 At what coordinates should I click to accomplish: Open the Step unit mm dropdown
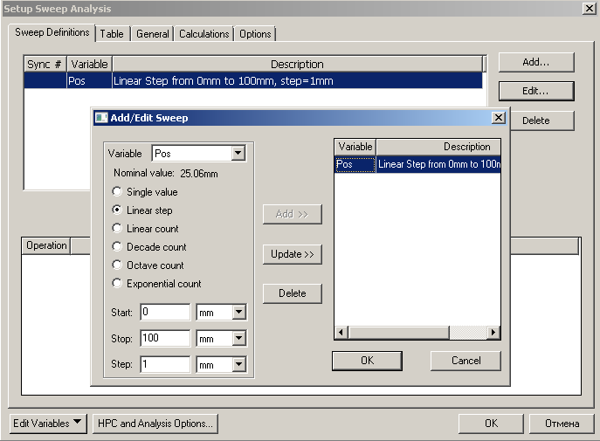click(x=238, y=364)
